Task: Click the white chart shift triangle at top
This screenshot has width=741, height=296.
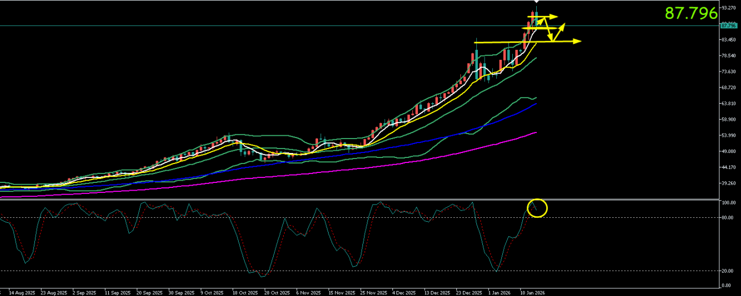Action: tap(536, 3)
